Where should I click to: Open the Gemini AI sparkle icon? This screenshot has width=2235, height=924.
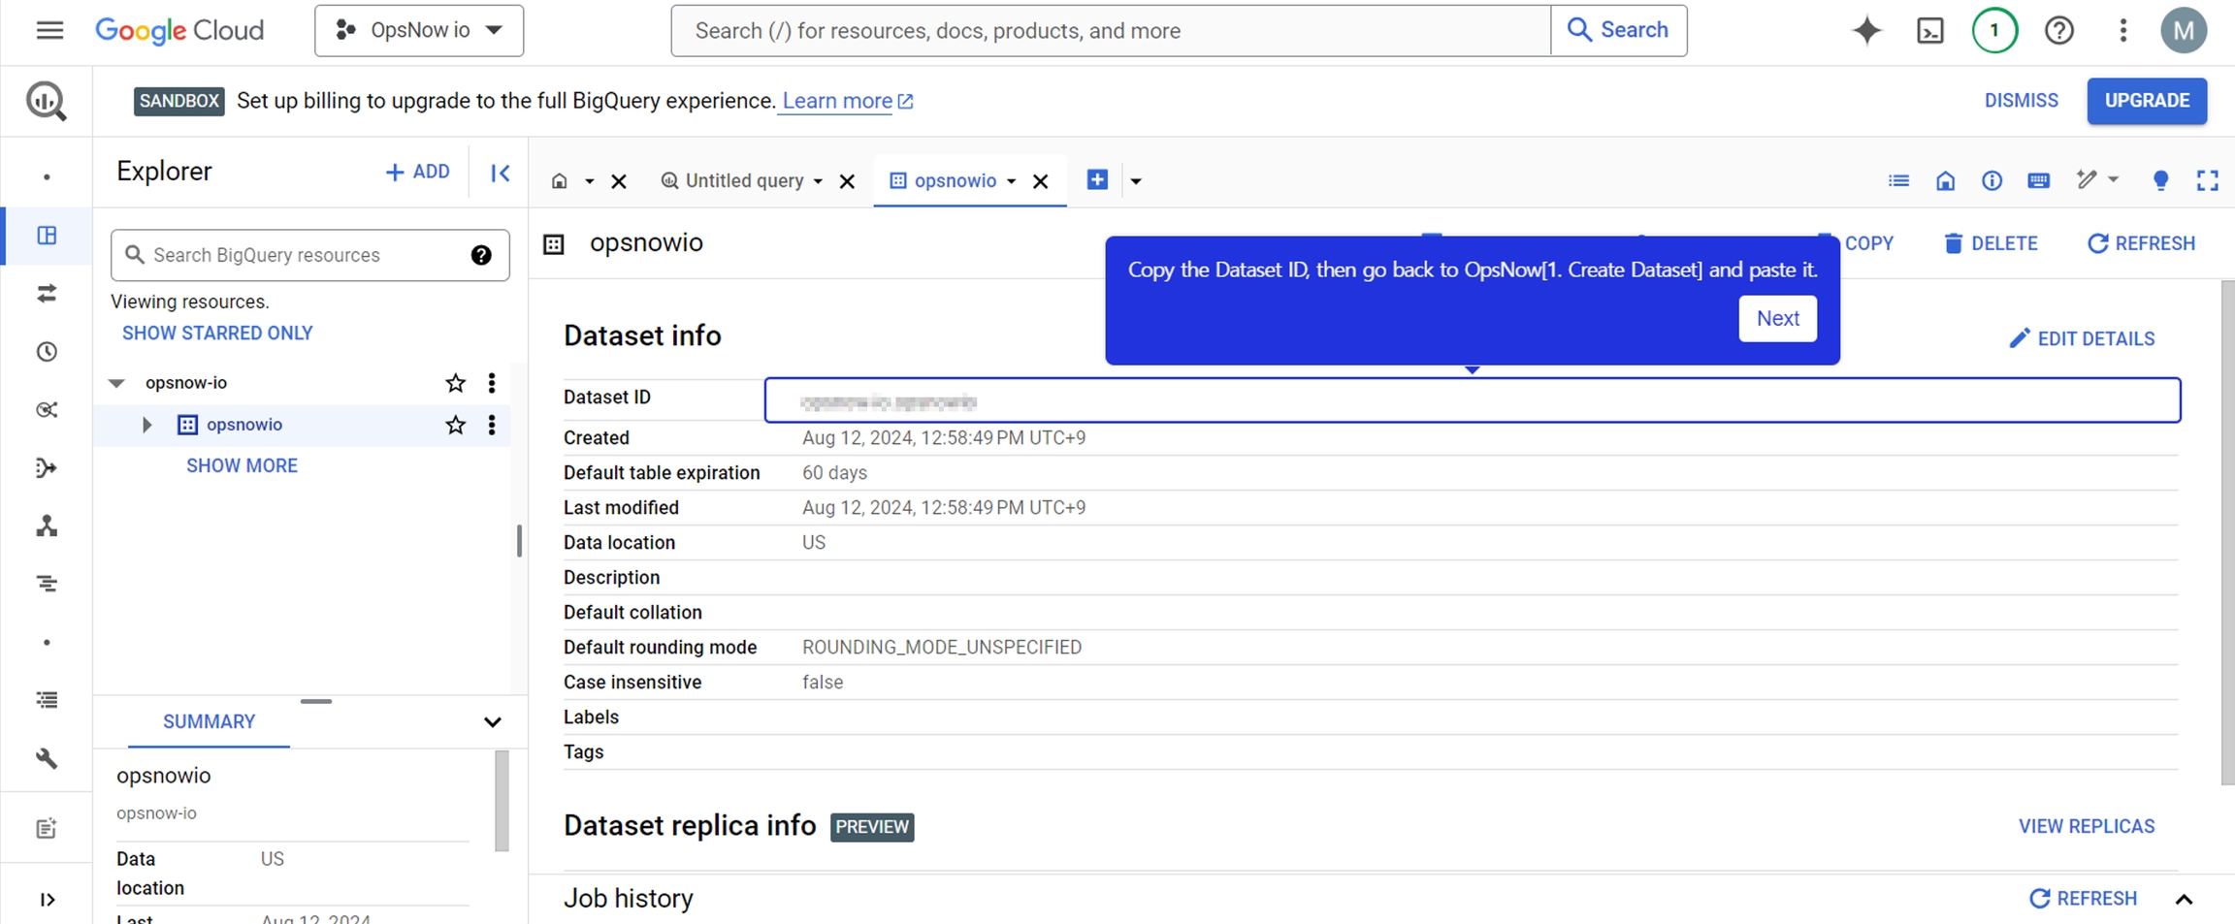(x=1865, y=31)
